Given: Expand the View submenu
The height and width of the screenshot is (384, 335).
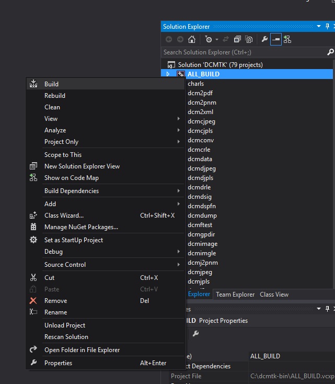Looking at the screenshot, I should coord(105,119).
